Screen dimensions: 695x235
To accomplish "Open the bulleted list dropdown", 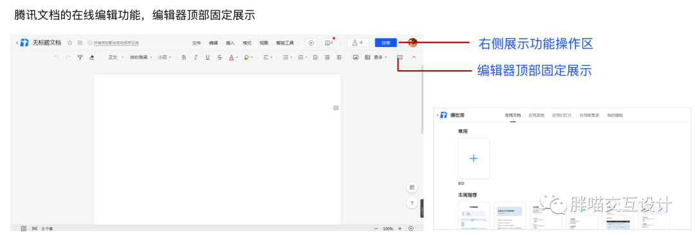I will coord(288,57).
